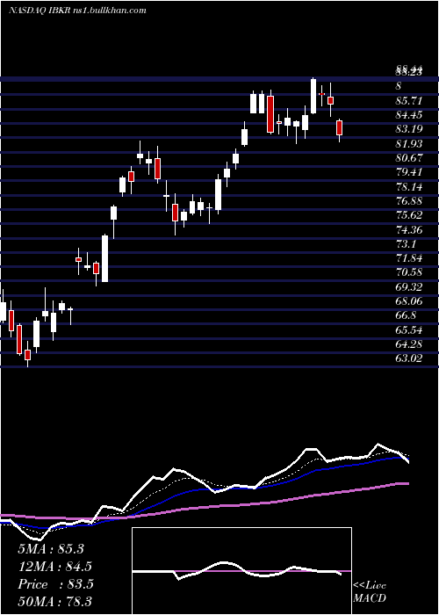This screenshot has height=615, width=439.
Task: Click the 66.8 price level label
Action: point(406,315)
